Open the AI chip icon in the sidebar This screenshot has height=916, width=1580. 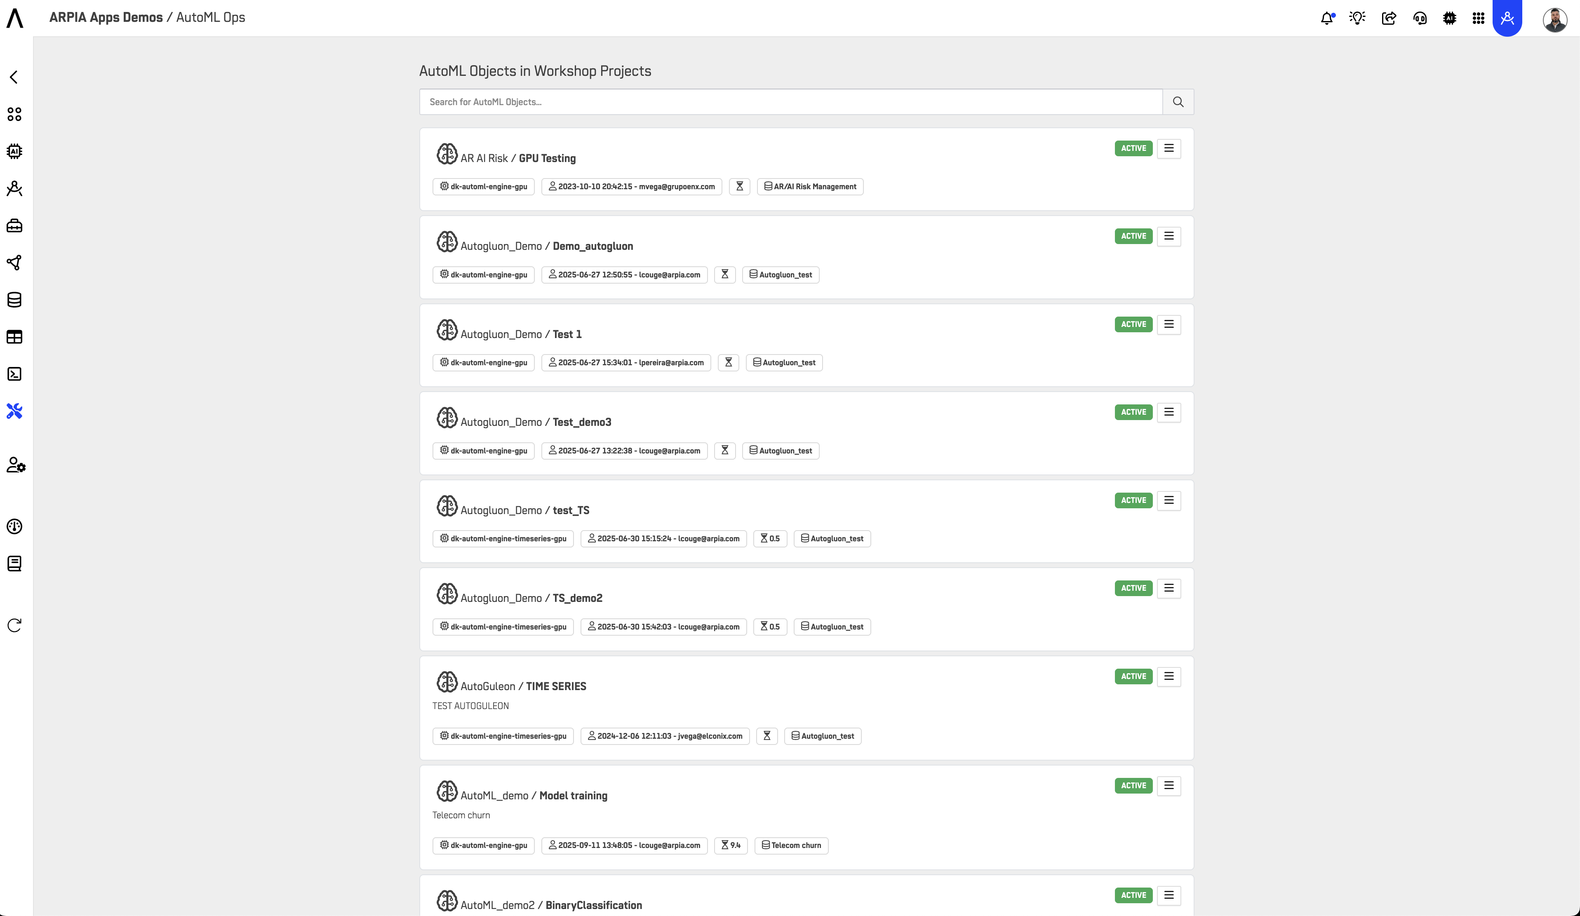pyautogui.click(x=14, y=151)
